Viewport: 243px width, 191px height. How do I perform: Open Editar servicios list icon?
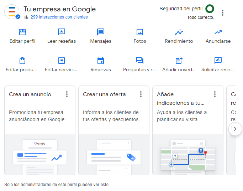[x=62, y=61]
